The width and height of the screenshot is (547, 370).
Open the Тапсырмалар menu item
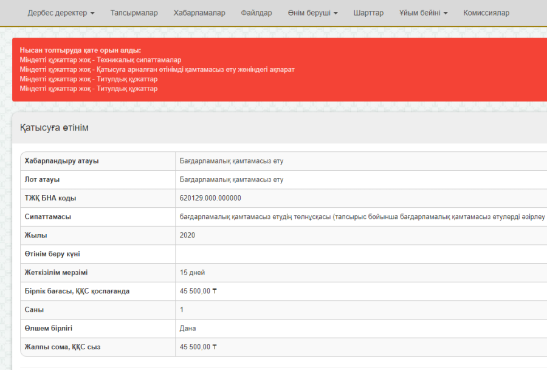[x=134, y=13]
